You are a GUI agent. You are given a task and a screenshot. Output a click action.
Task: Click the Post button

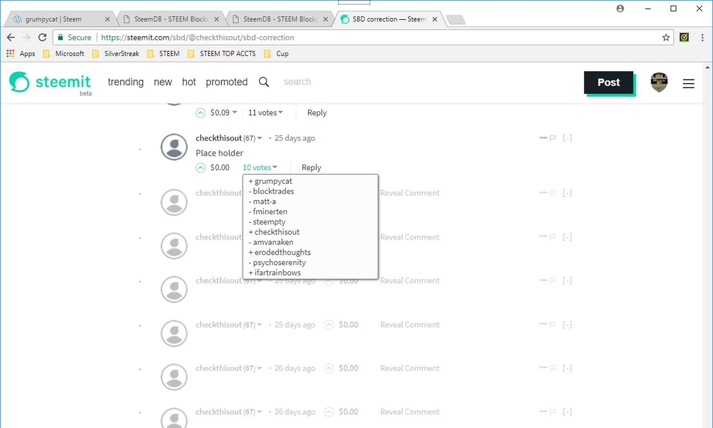609,82
